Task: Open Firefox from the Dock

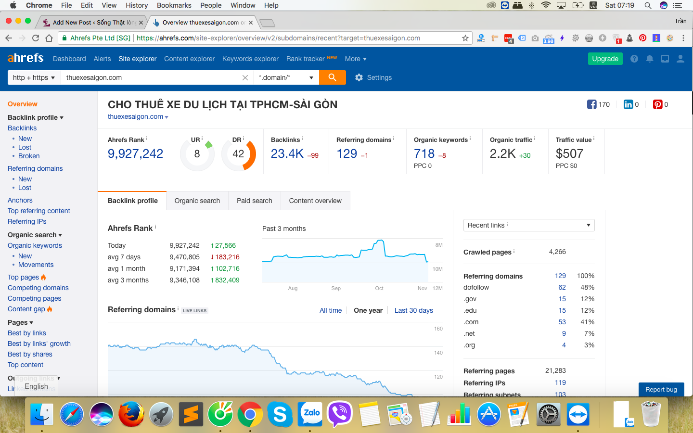Action: pos(131,414)
